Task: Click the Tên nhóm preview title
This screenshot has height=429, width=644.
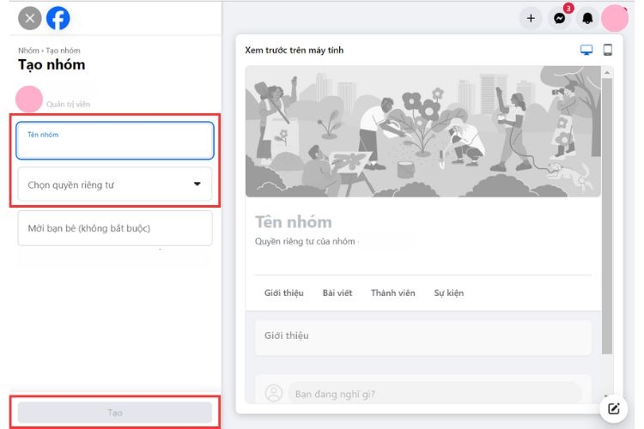Action: (x=294, y=222)
